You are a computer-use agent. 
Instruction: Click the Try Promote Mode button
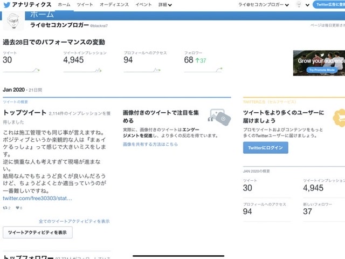click(322, 70)
